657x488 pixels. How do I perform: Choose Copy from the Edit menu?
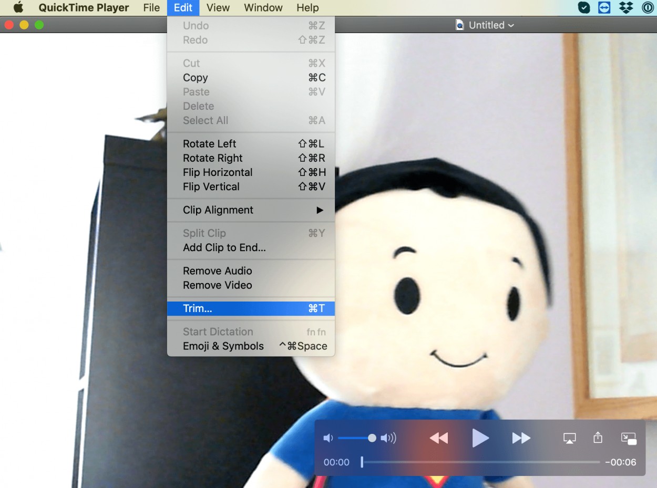point(251,78)
